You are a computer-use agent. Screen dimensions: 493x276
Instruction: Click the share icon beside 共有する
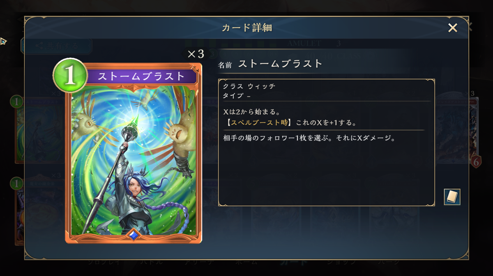point(39,46)
